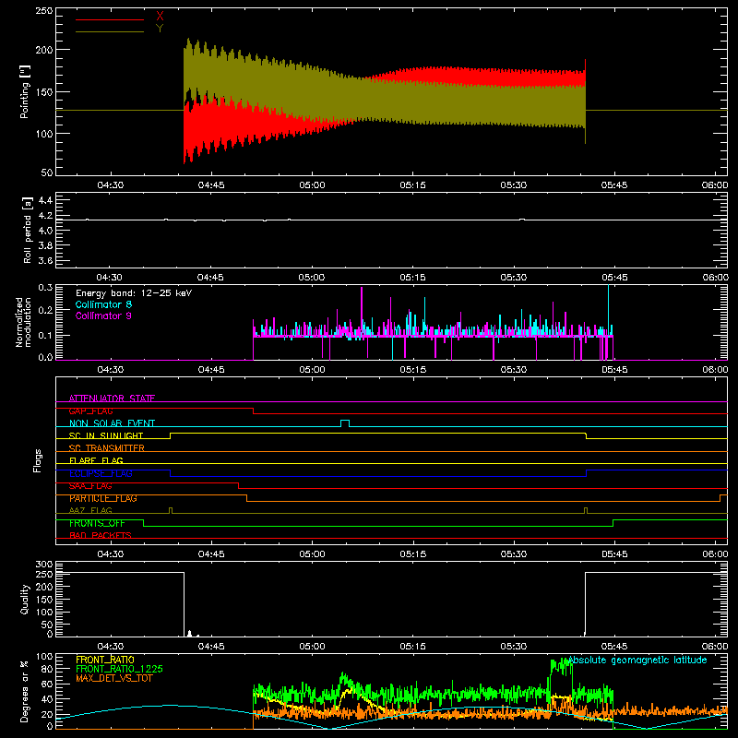Click the quality axis 250 tick label
The width and height of the screenshot is (738, 738).
pos(44,574)
